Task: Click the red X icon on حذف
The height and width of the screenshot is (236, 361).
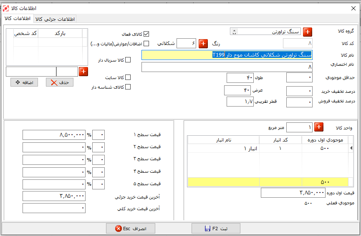Action: pyautogui.click(x=54, y=83)
